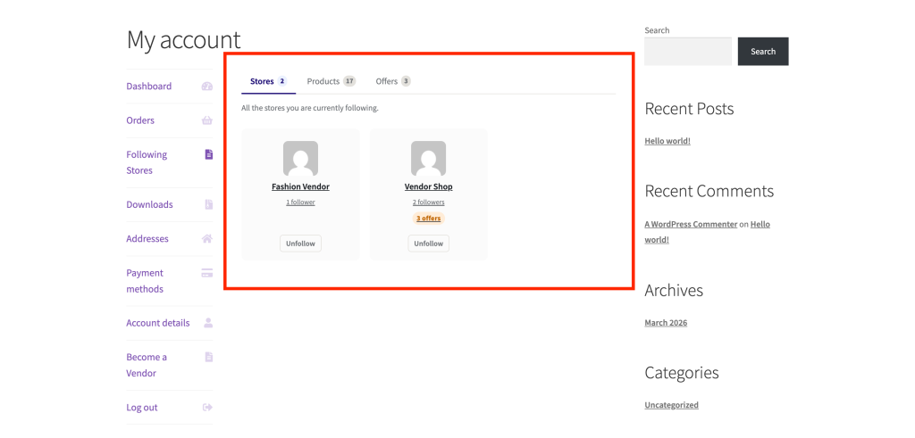
Task: Click the Recent Posts heading
Action: point(689,109)
